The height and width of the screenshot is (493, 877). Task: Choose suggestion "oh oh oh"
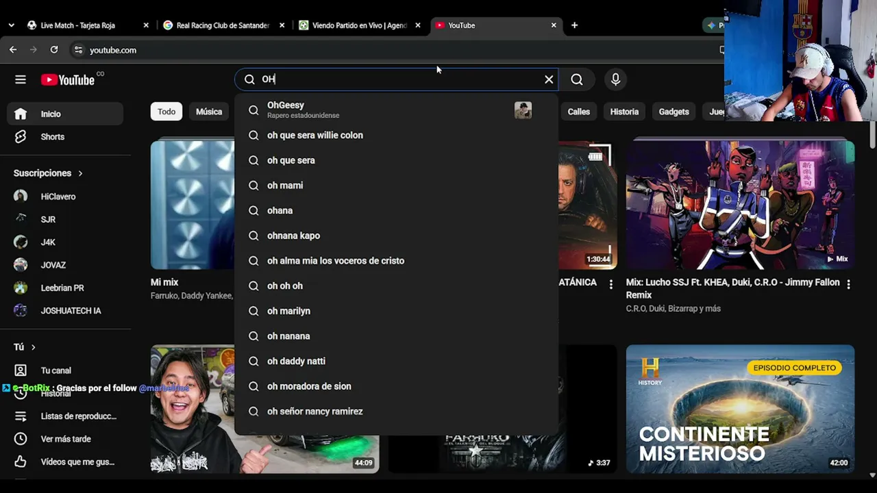pos(396,286)
